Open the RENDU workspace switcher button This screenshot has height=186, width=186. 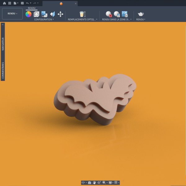click(12, 14)
